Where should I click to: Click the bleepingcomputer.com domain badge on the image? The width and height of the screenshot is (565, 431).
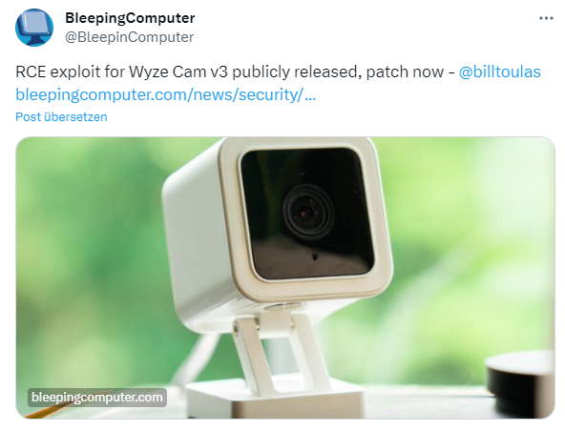click(97, 398)
